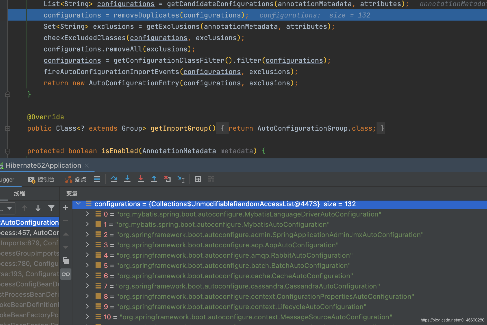The width and height of the screenshot is (487, 325).
Task: Expand element 8 ConfigurationPropertiesAutoConfiguration
Action: coord(87,296)
